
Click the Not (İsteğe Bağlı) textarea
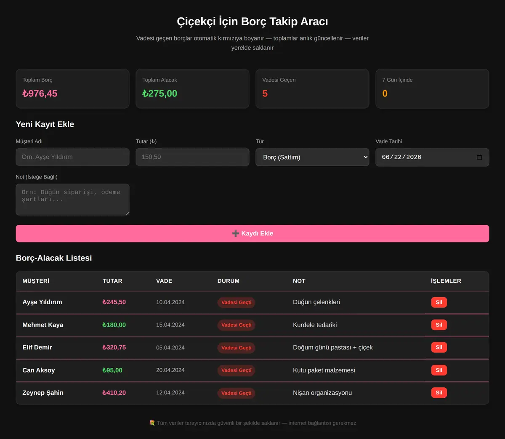point(72,200)
